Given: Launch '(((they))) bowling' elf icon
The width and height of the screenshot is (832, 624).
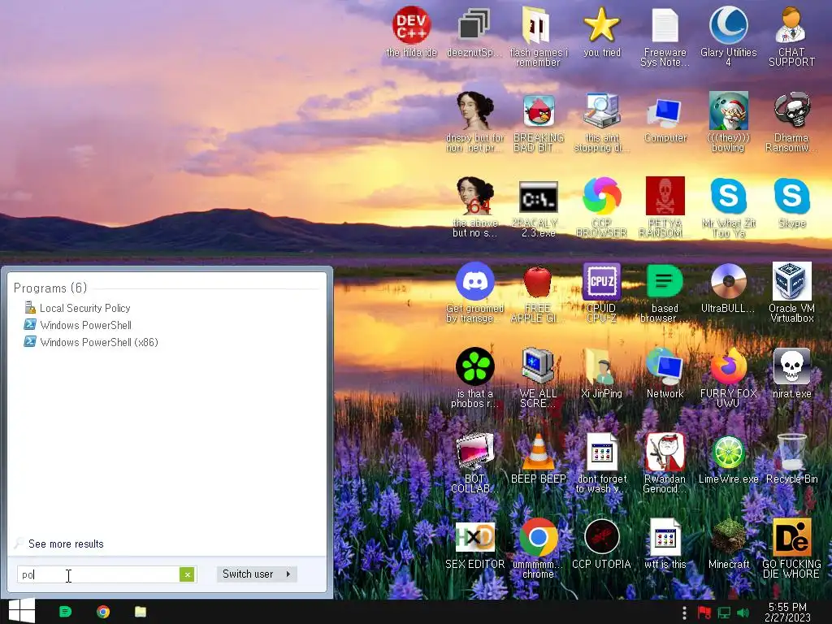Looking at the screenshot, I should (x=729, y=110).
